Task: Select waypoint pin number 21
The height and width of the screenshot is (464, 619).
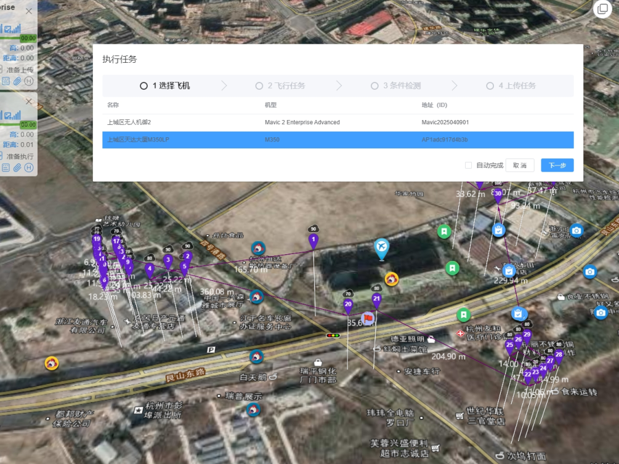Action: click(x=376, y=299)
